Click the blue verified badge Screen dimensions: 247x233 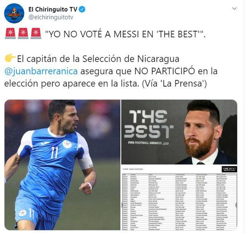[82, 9]
